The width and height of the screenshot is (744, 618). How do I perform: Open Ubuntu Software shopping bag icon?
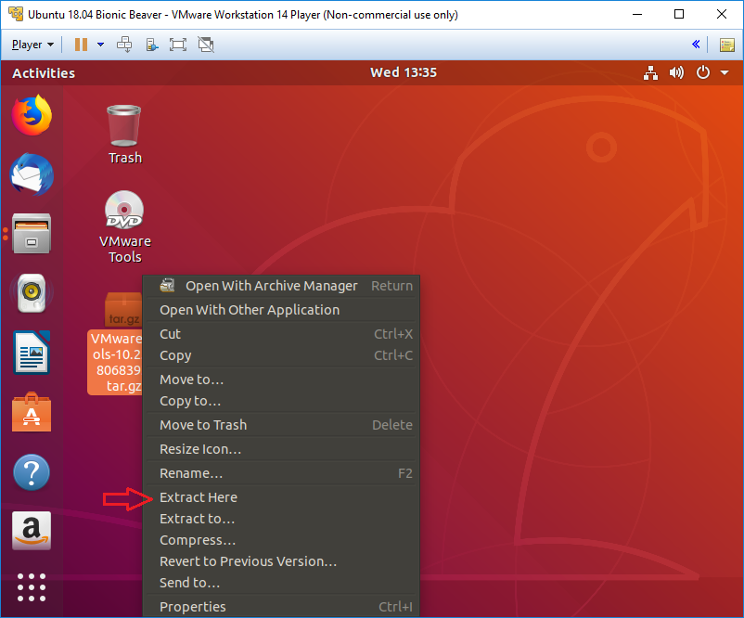click(32, 412)
